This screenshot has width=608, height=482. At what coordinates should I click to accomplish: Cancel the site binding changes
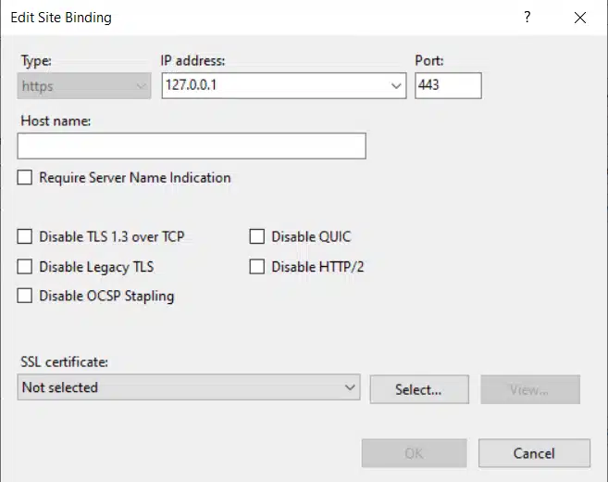pos(534,453)
